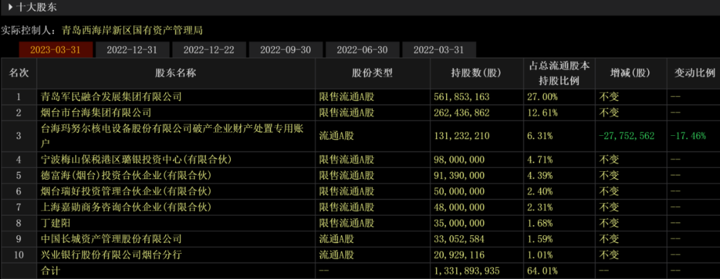Select holding value 35,000,000
This screenshot has width=720, height=279.
(459, 223)
